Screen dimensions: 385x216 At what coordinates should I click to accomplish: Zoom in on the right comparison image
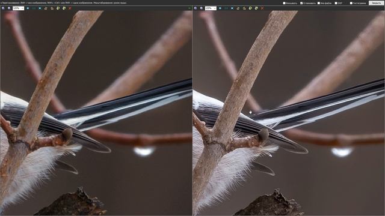pos(195,8)
